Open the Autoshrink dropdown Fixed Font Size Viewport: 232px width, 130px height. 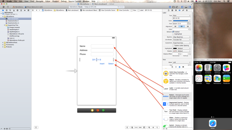[181, 43]
